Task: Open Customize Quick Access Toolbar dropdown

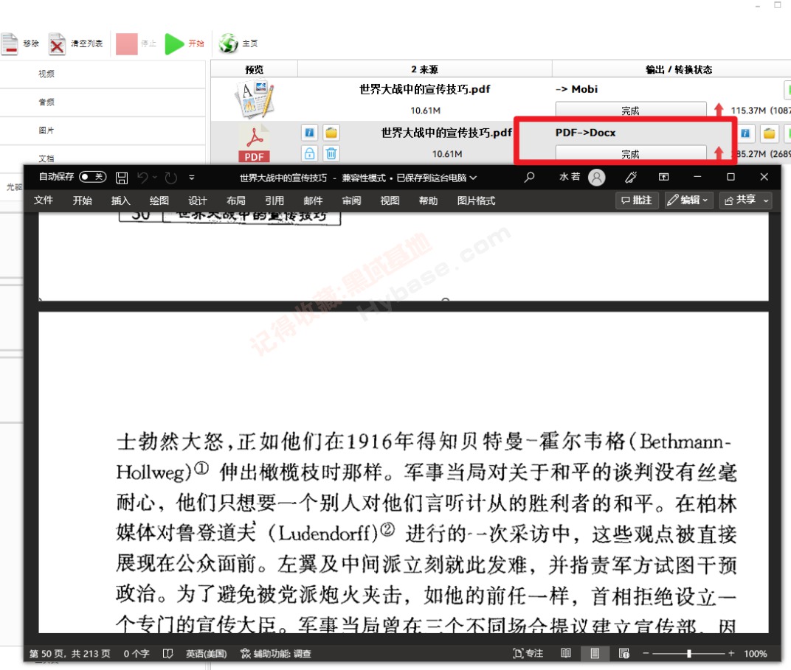Action: tap(192, 178)
